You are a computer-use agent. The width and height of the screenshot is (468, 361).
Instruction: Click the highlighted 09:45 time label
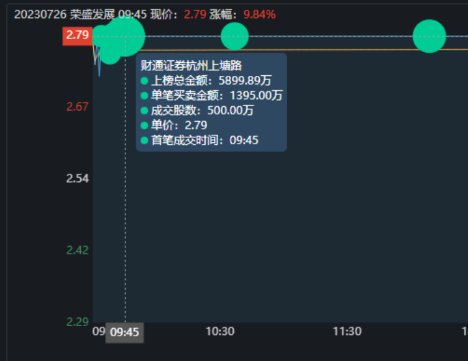[124, 332]
